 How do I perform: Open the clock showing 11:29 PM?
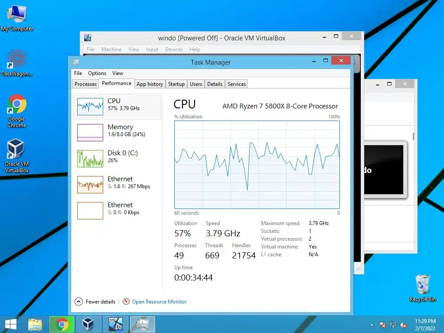click(425, 324)
